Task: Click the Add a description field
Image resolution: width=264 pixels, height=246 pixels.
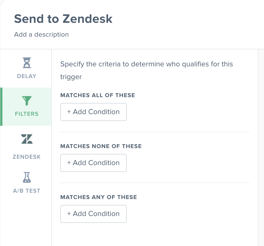Action: click(x=41, y=34)
